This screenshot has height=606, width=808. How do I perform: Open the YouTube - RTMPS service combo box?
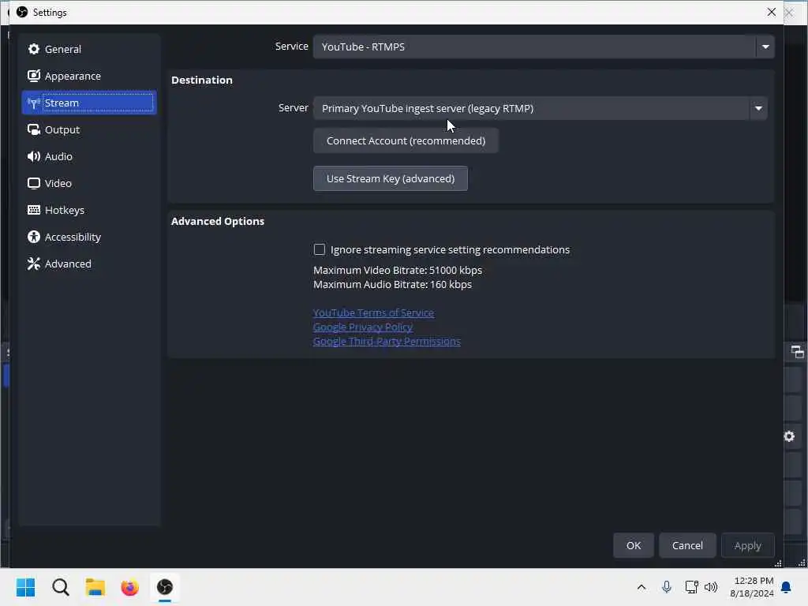(x=544, y=47)
